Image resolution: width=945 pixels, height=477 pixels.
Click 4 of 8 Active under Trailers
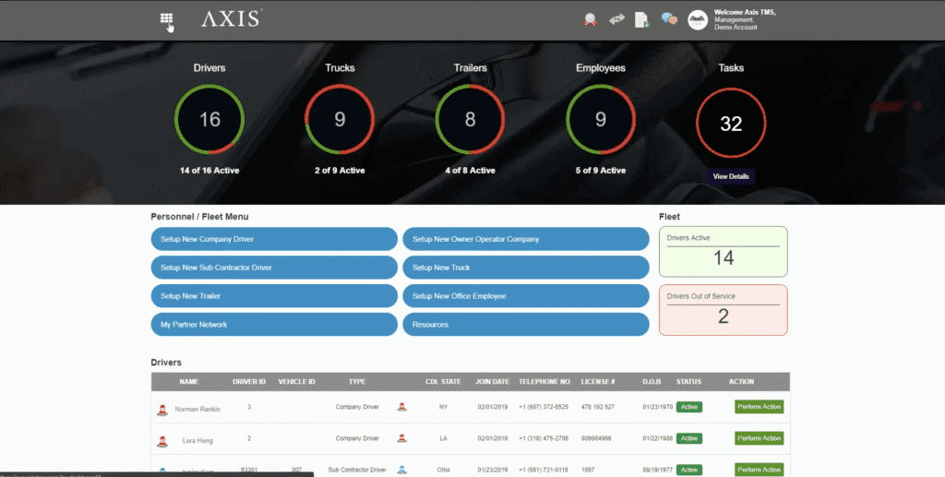(470, 171)
